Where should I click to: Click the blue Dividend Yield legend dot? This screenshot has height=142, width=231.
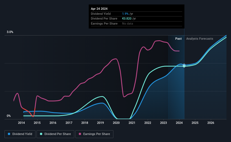(x=9, y=134)
